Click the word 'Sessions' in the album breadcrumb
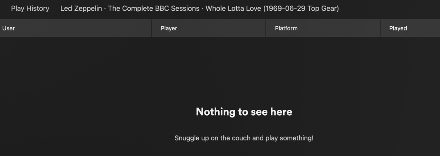The height and width of the screenshot is (156, 440). tap(185, 9)
